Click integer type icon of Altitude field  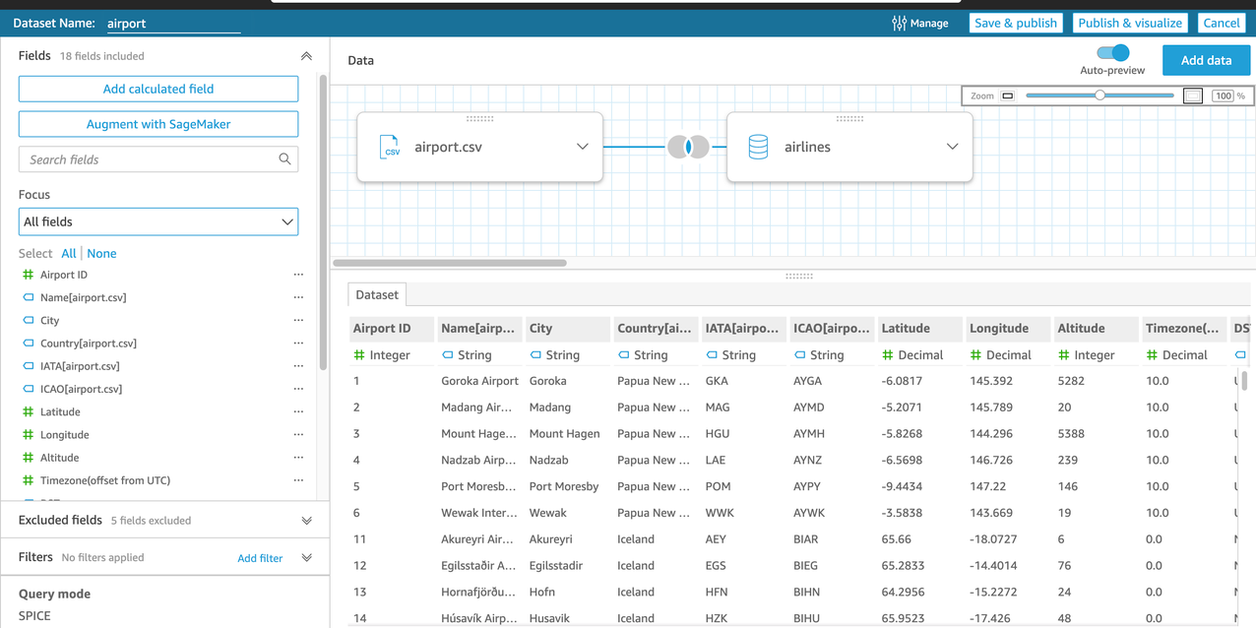[28, 458]
